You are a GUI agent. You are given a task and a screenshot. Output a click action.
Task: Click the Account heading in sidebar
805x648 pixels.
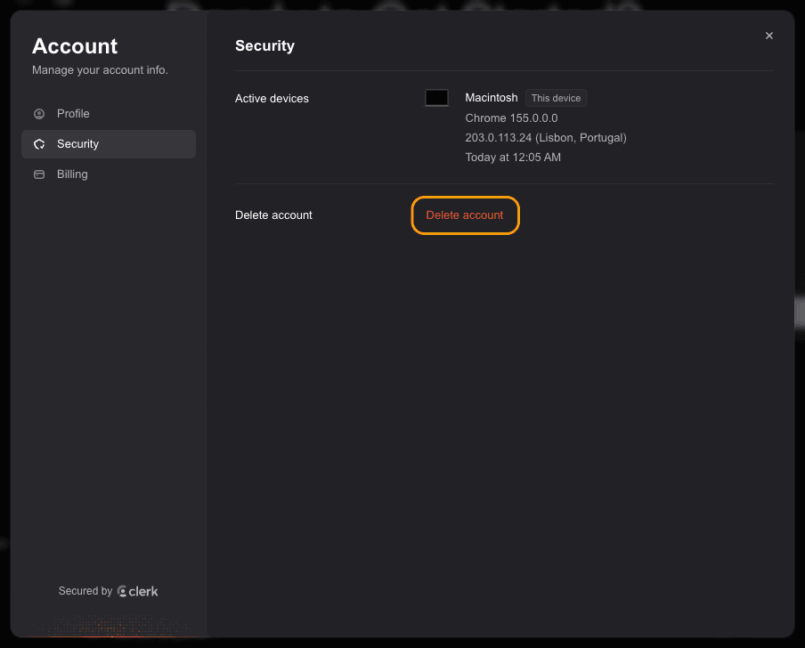tap(75, 46)
